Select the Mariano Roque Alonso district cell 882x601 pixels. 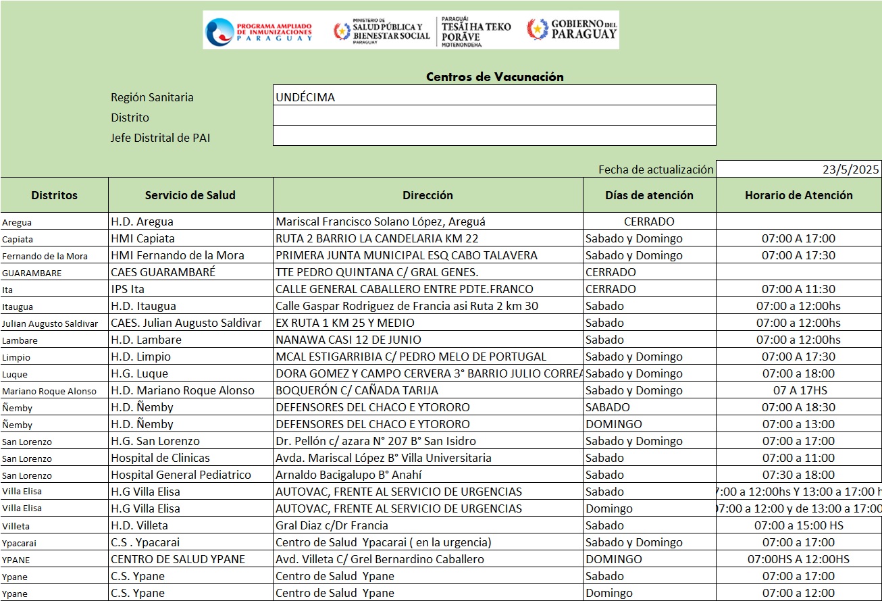pyautogui.click(x=54, y=390)
